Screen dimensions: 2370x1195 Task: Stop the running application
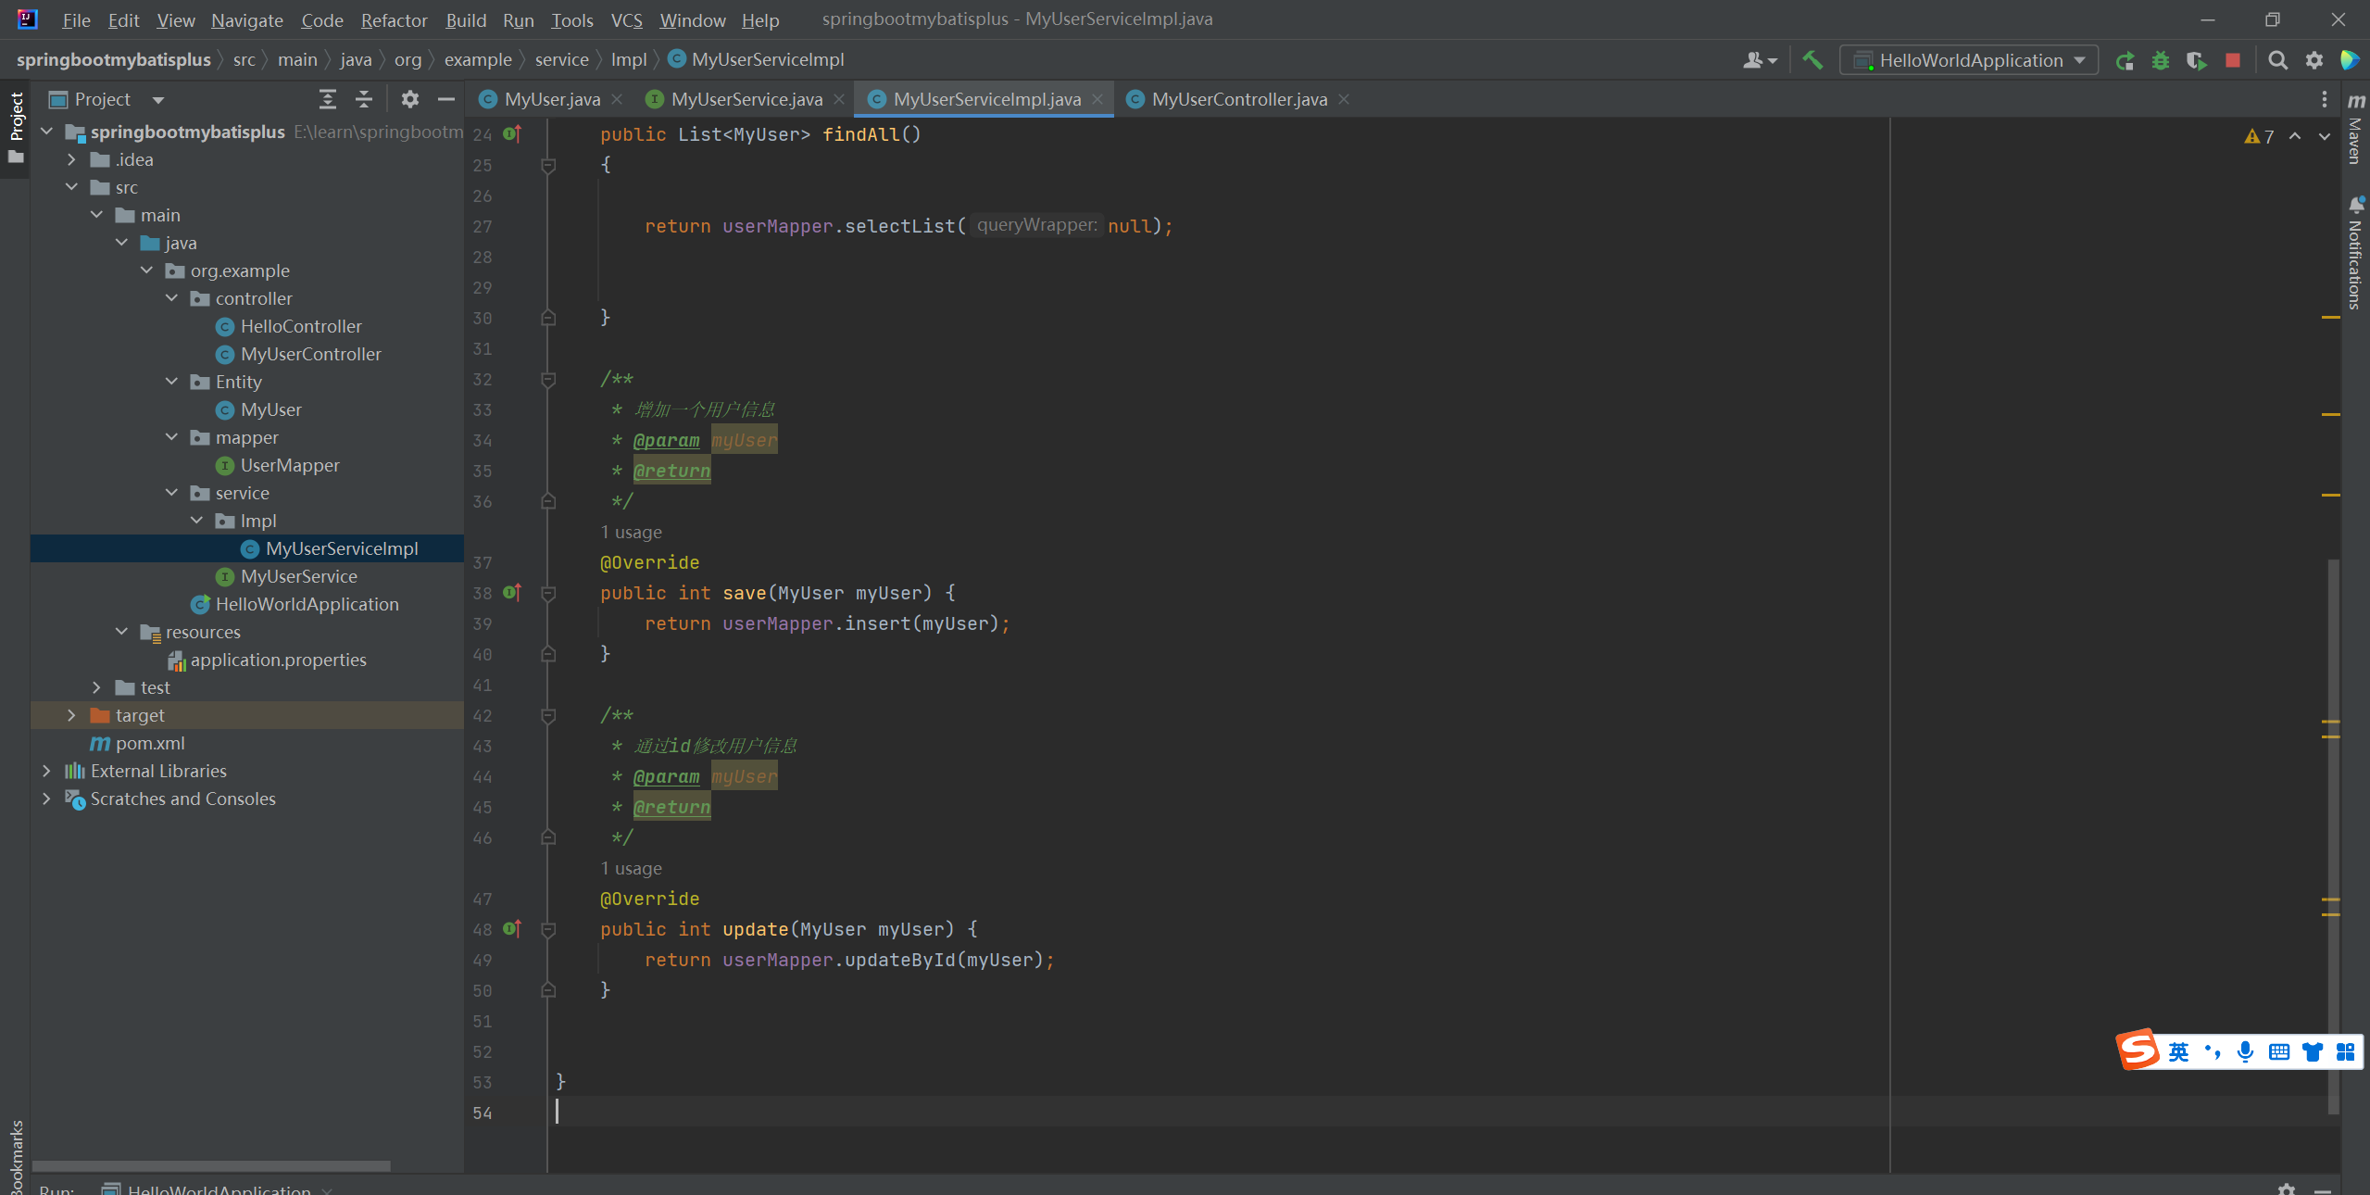pos(2233,61)
